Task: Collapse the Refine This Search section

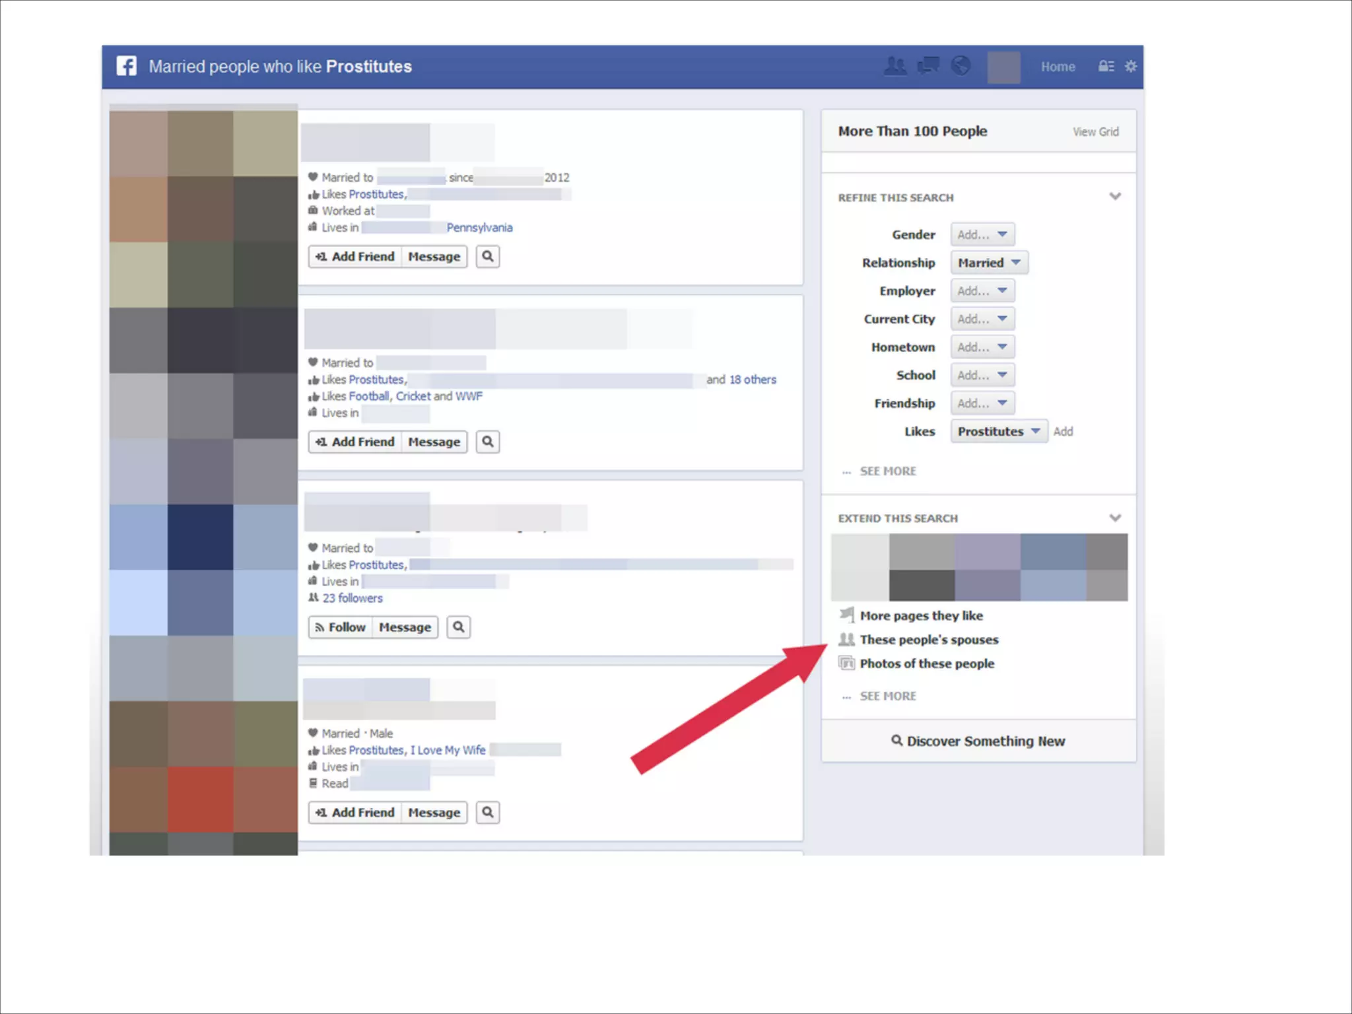Action: point(1115,197)
